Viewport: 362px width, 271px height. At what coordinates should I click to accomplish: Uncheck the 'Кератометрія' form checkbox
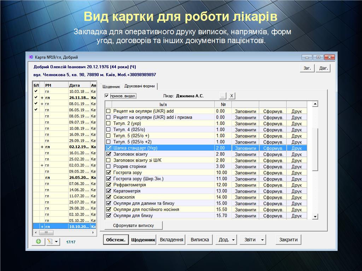click(x=109, y=191)
